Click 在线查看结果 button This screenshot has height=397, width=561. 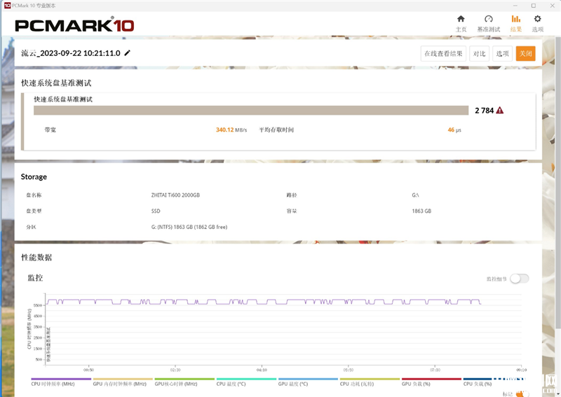[x=443, y=54]
